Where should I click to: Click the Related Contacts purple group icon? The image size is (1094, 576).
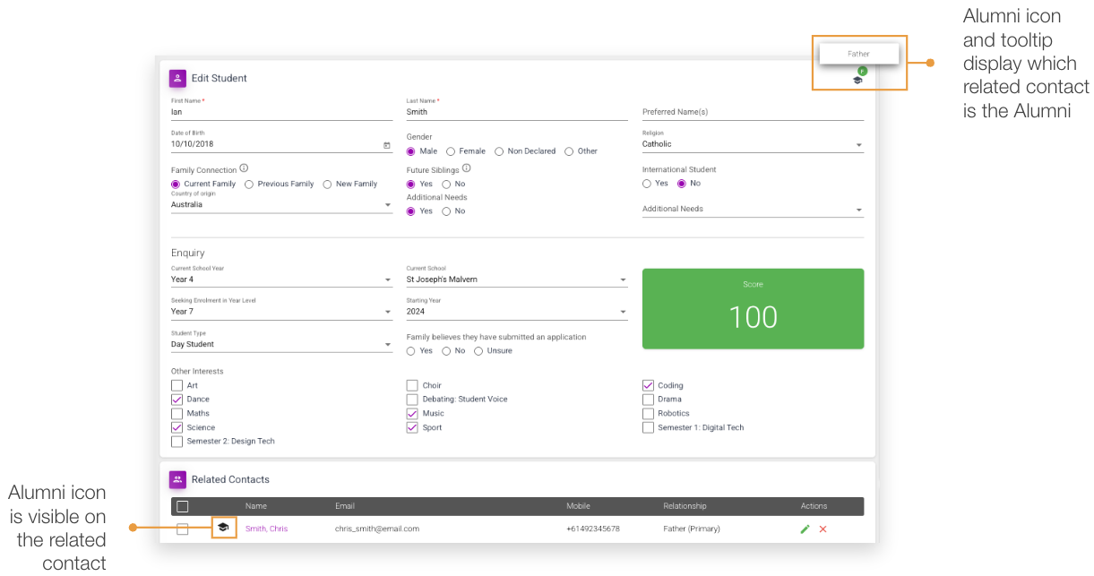coord(177,479)
